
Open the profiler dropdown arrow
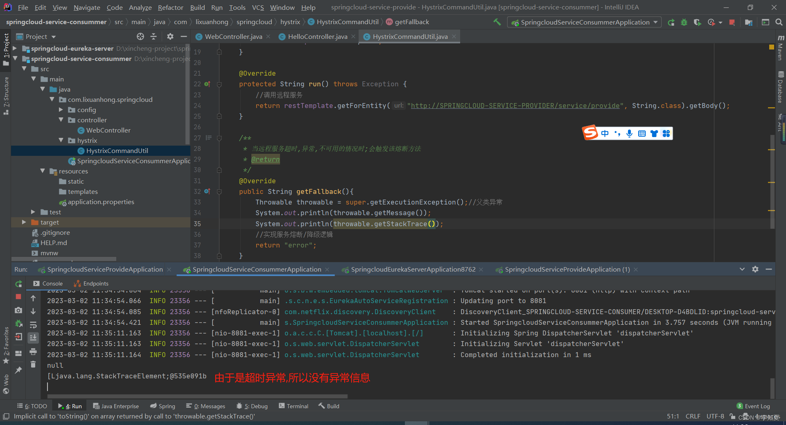[720, 23]
